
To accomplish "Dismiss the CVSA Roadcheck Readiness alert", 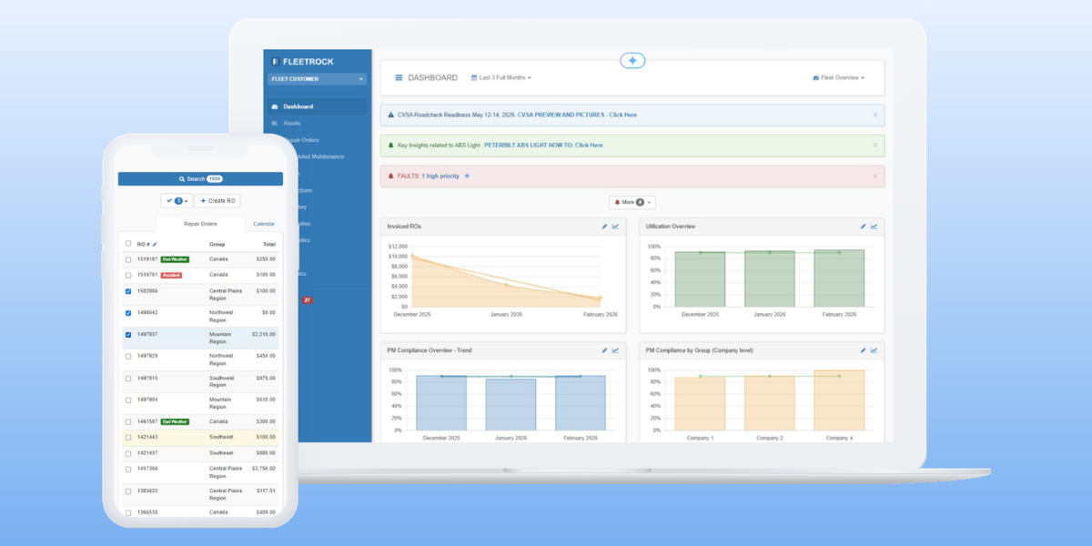I will (x=875, y=115).
